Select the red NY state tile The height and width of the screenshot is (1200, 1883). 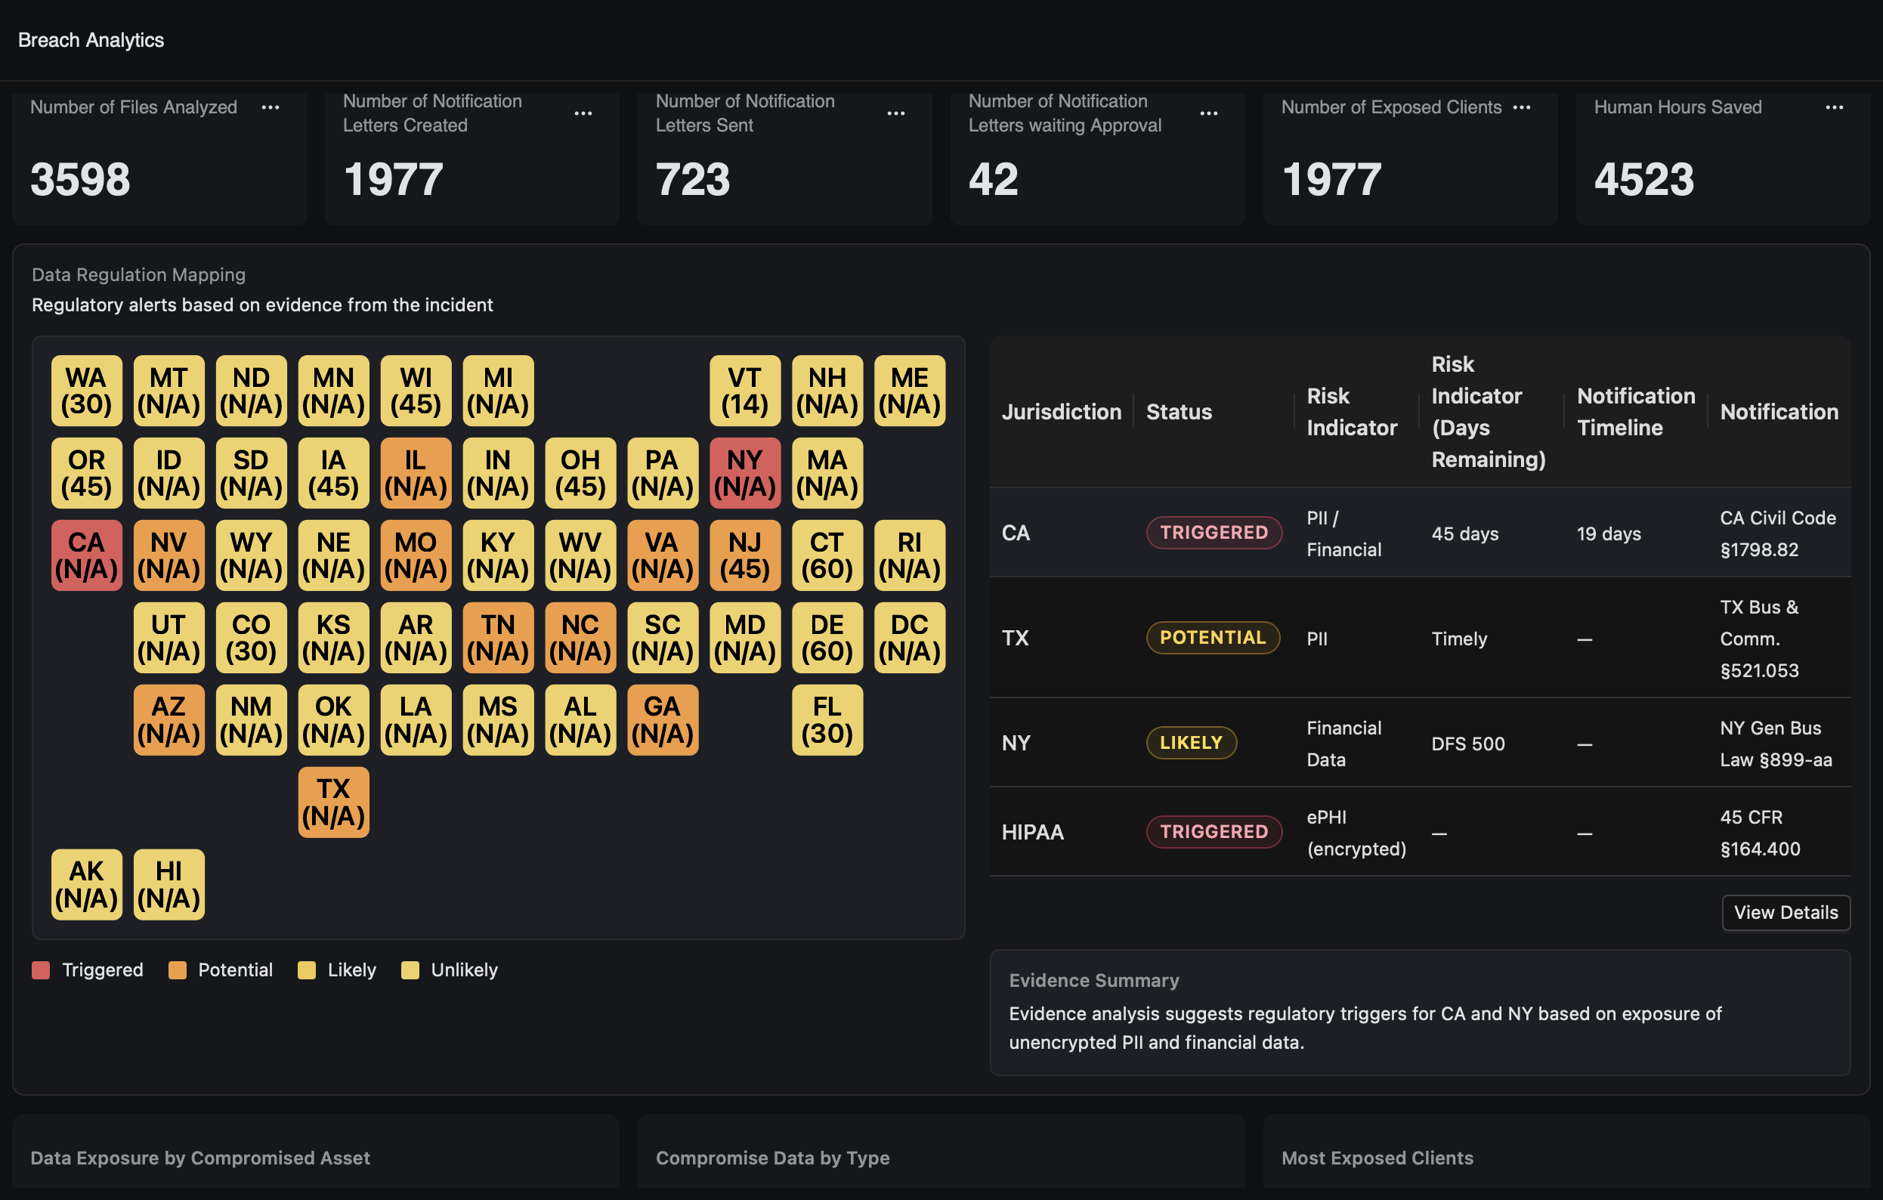[x=744, y=473]
